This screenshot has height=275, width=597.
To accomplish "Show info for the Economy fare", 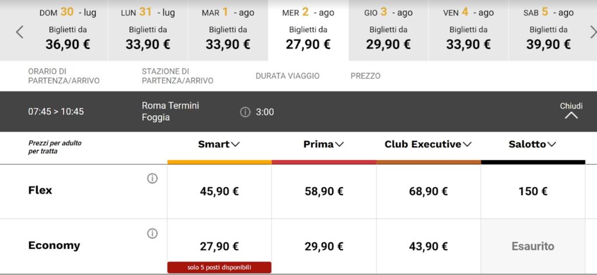I will click(152, 234).
